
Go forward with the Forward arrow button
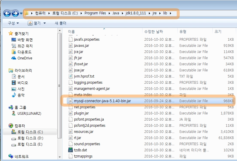(15, 13)
